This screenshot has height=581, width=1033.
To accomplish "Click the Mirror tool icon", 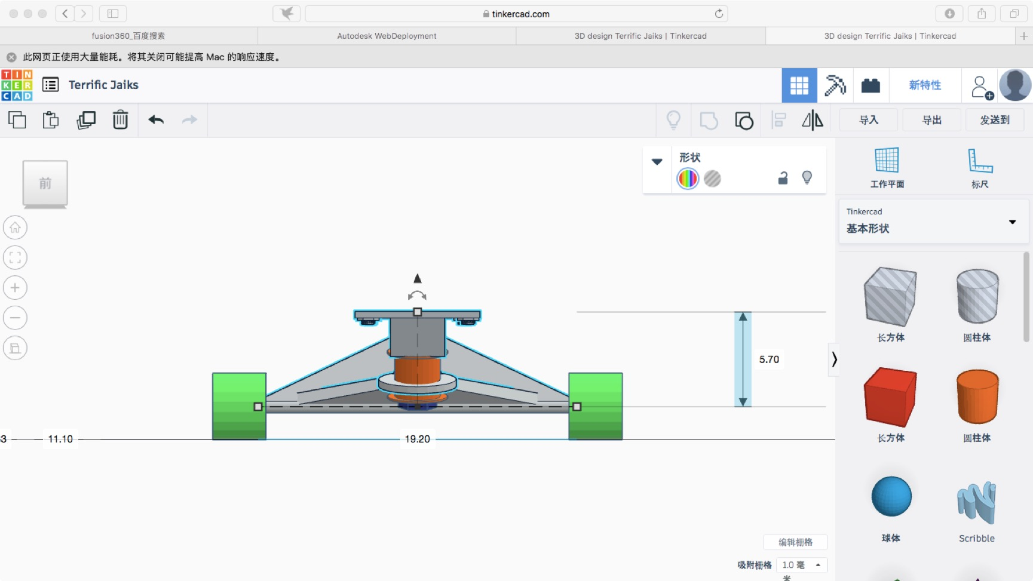I will point(812,120).
